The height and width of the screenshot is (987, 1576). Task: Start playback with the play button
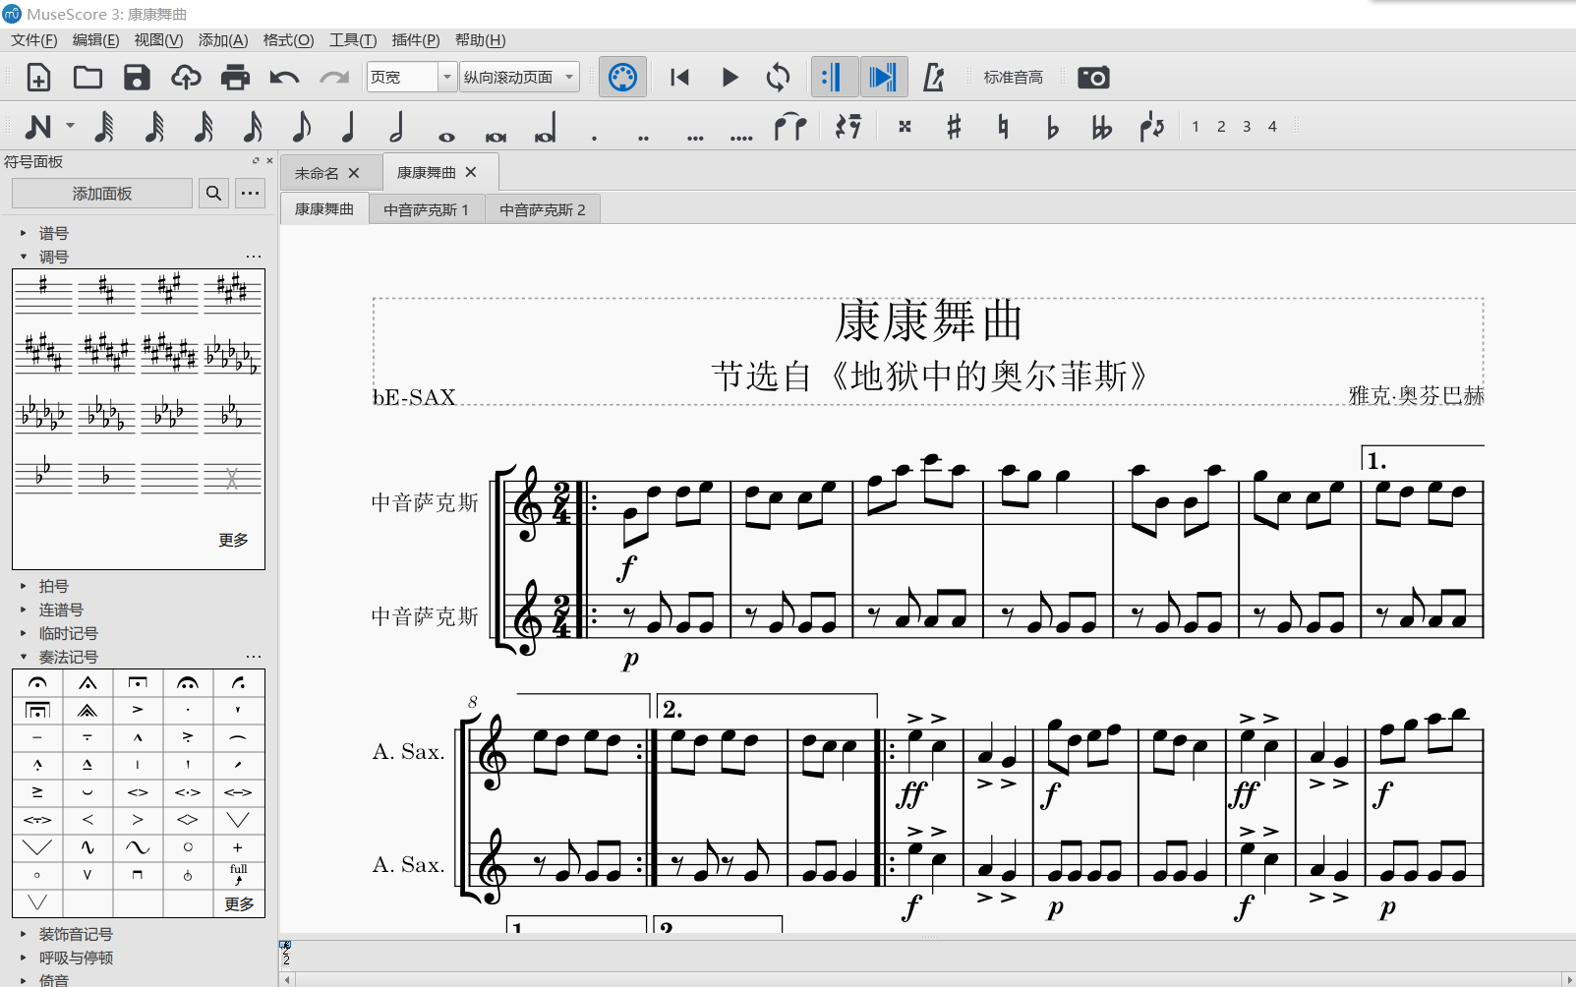point(730,77)
